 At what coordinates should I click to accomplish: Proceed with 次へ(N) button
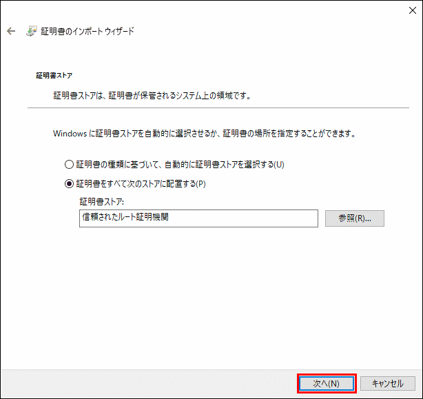[x=327, y=383]
